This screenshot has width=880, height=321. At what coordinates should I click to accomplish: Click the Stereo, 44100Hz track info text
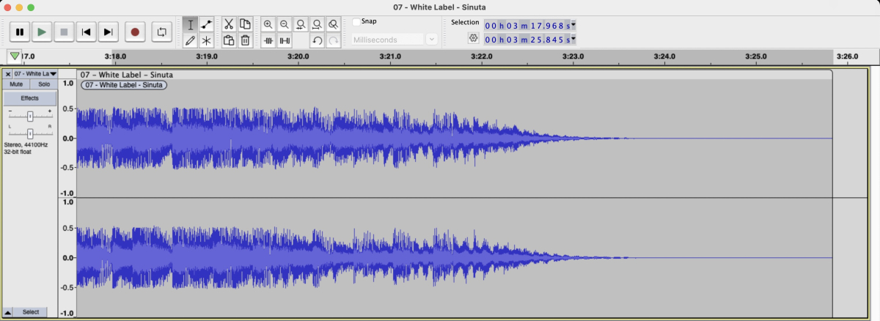pos(26,144)
